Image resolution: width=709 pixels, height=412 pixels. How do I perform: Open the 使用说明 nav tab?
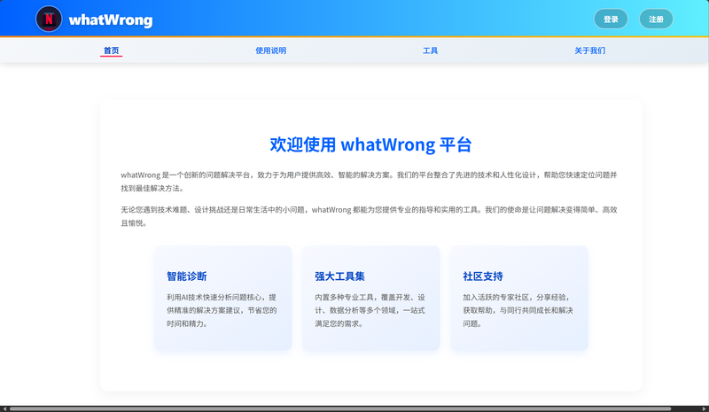tap(270, 51)
